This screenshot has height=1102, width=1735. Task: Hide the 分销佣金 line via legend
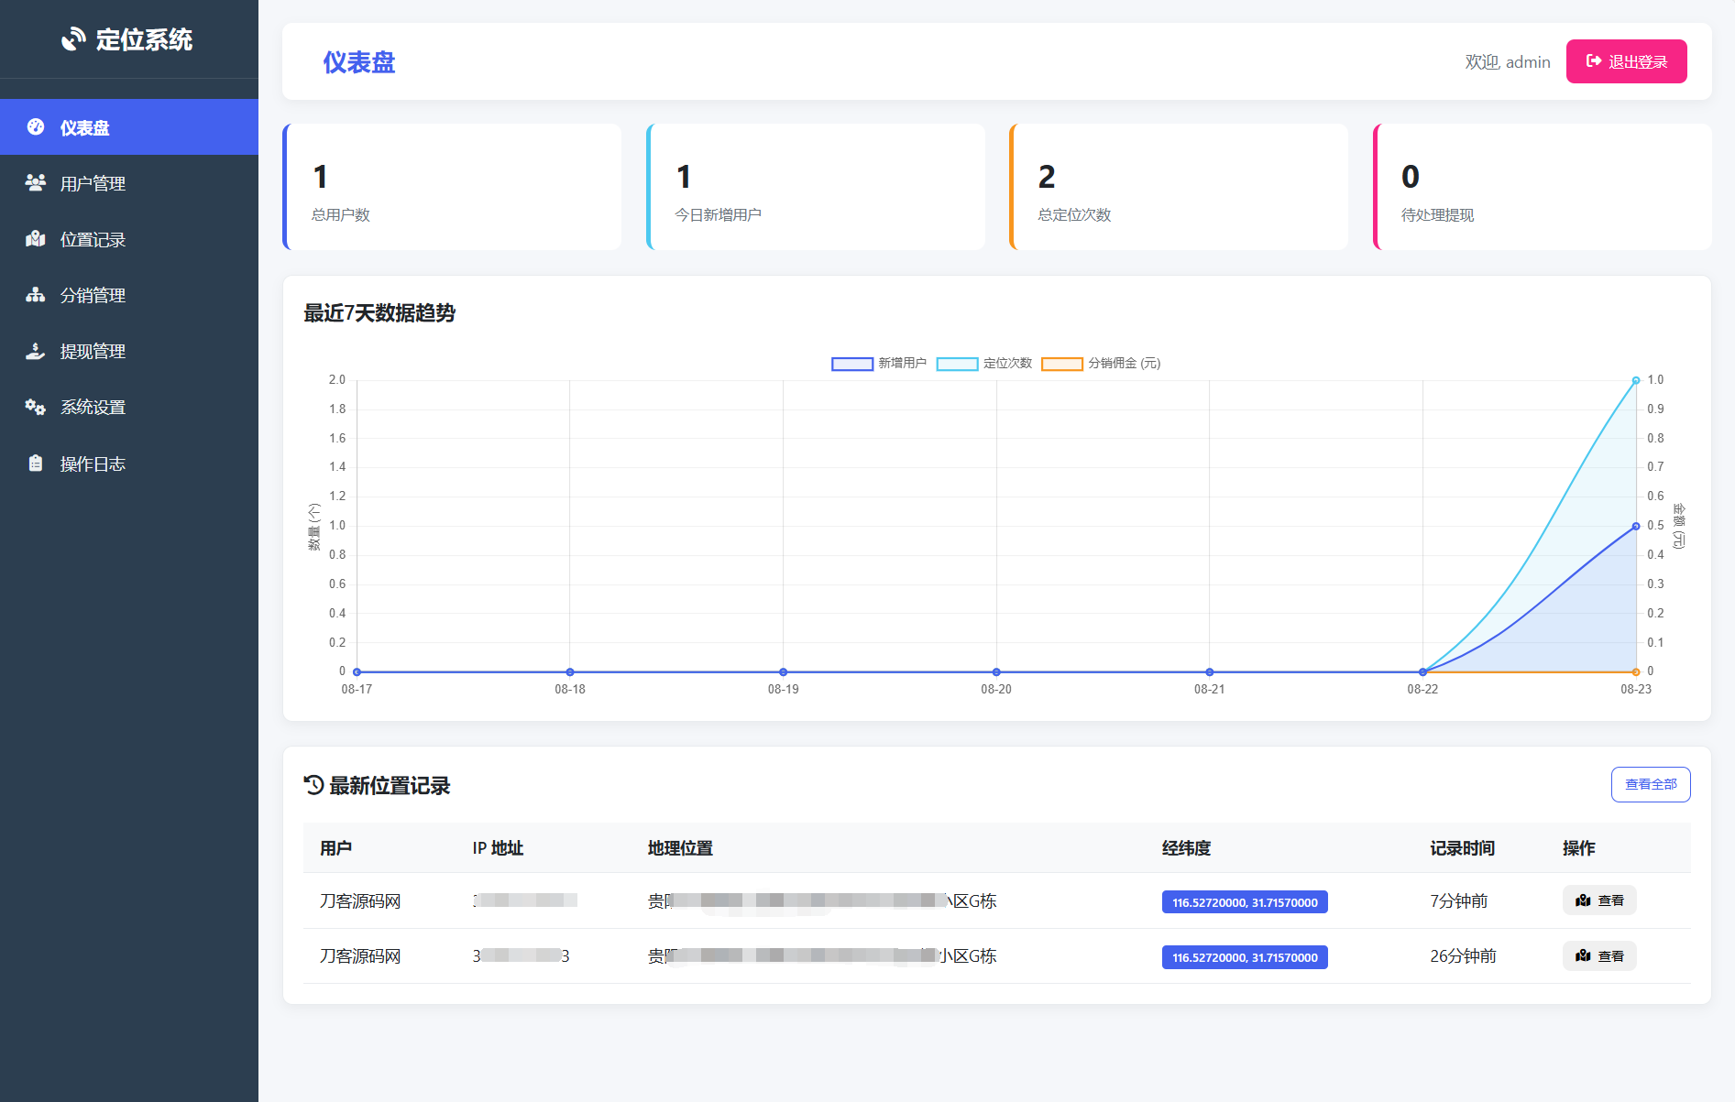point(1103,363)
